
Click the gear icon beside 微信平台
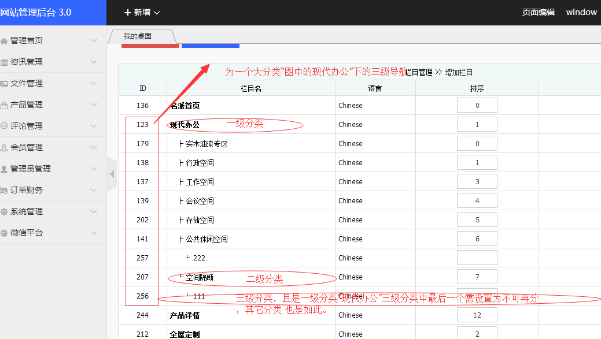(x=4, y=233)
